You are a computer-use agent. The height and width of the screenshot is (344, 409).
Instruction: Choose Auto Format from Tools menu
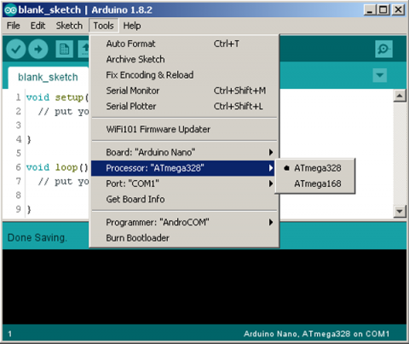[184, 44]
